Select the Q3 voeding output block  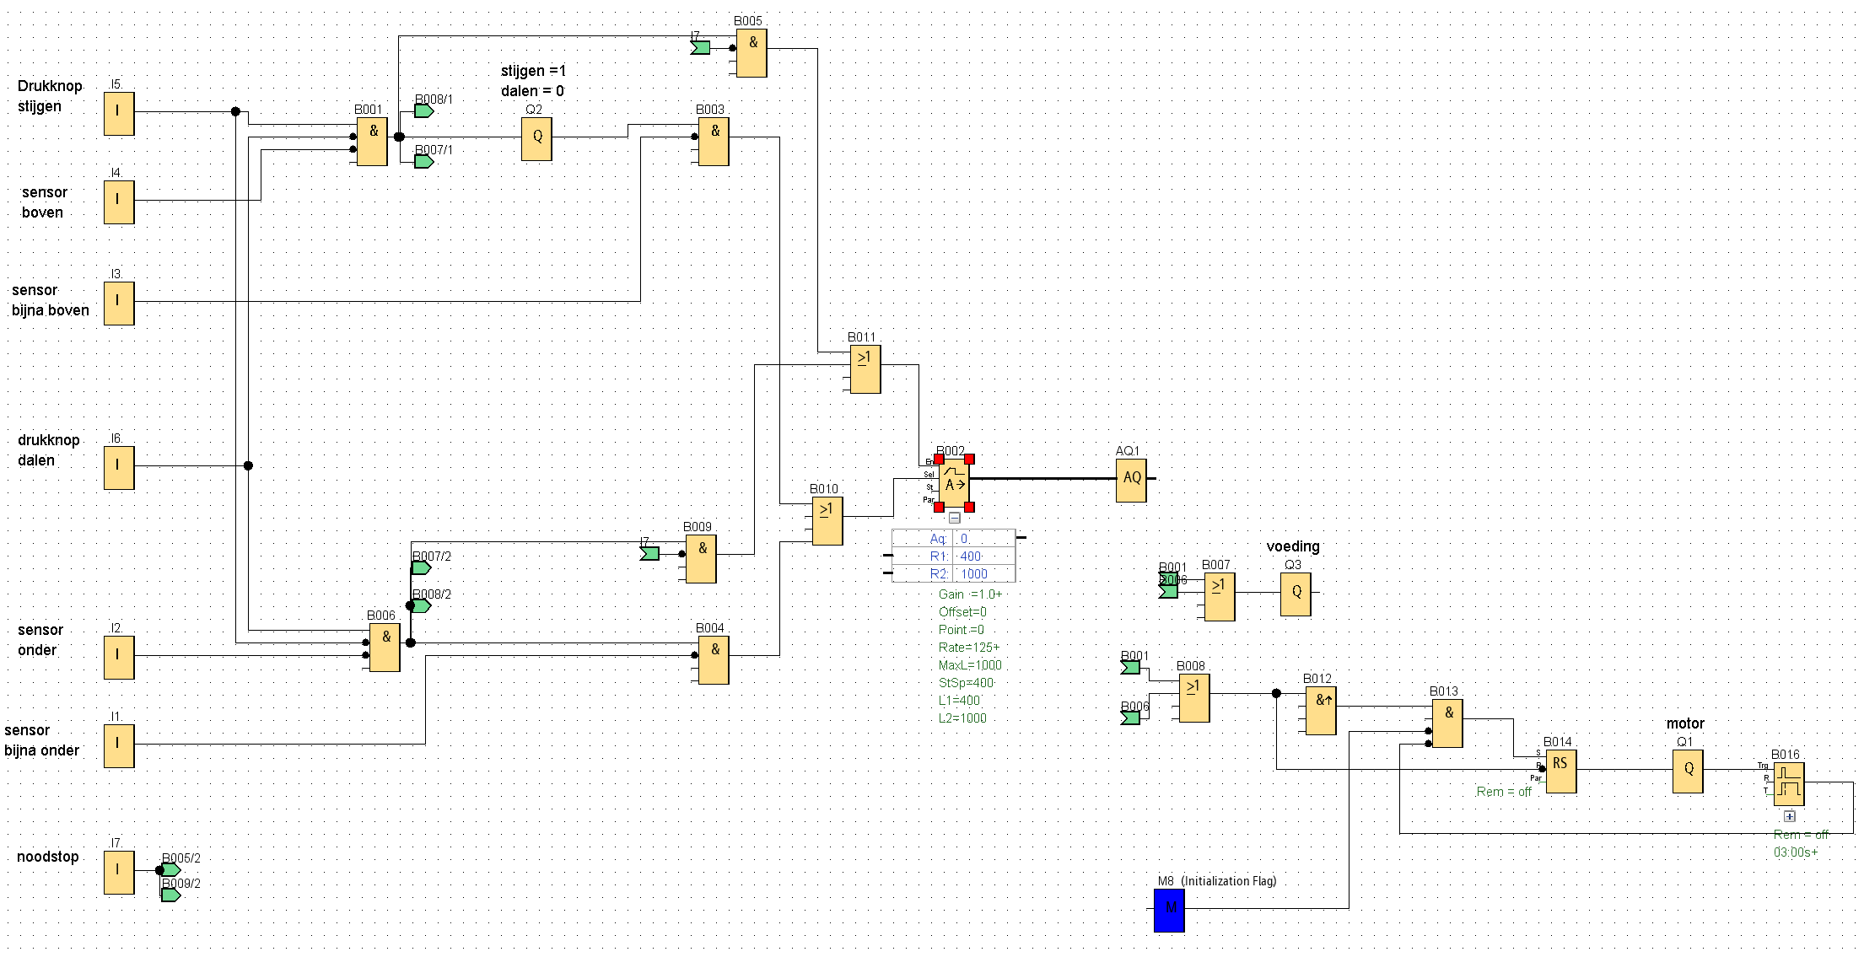[1296, 594]
